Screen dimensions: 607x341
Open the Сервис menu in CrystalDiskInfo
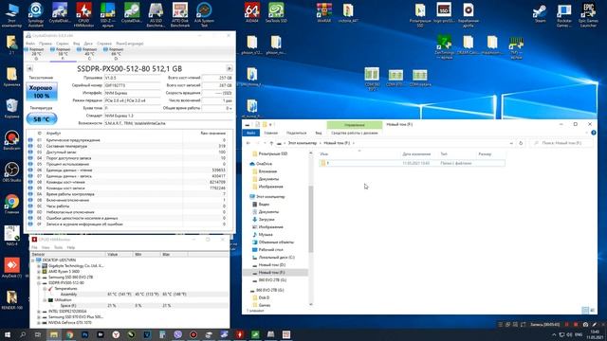point(63,44)
